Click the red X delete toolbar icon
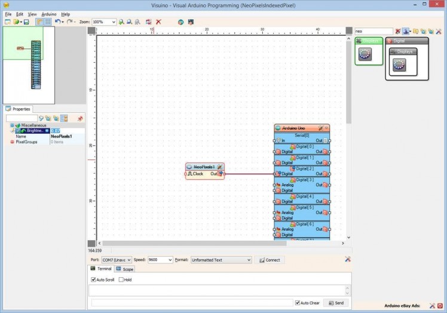This screenshot has width=447, height=313. pyautogui.click(x=158, y=22)
